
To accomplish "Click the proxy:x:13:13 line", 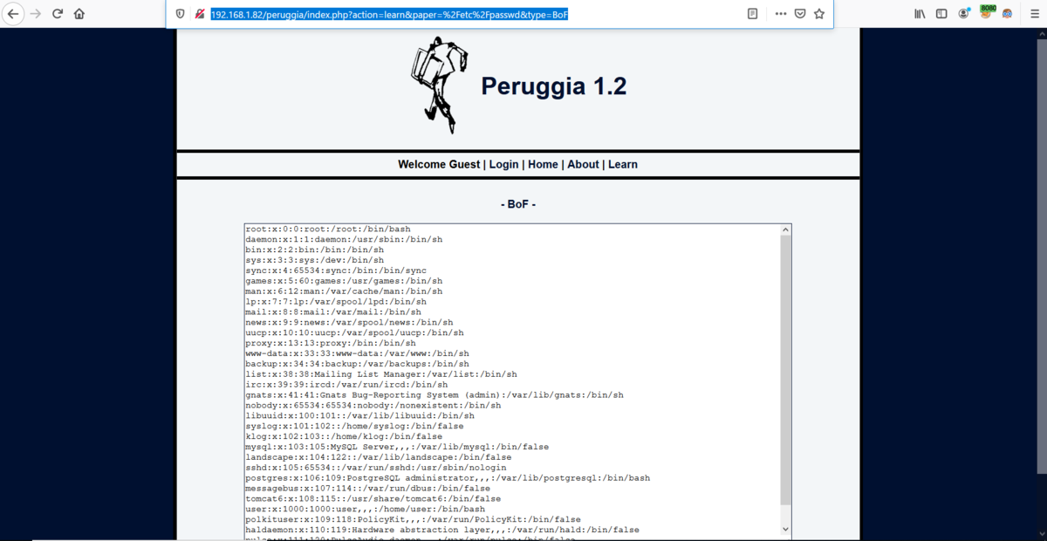I will pos(331,343).
